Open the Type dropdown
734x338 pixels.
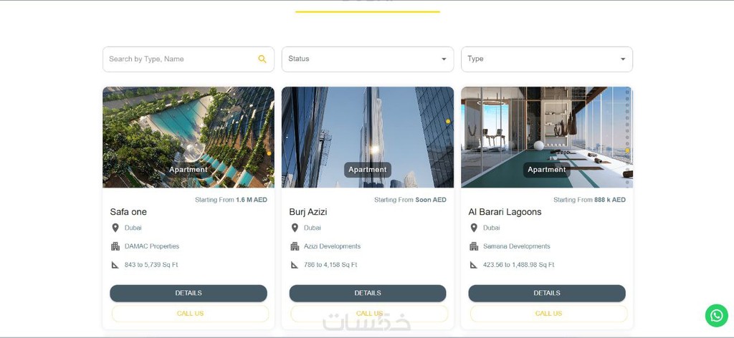pyautogui.click(x=547, y=59)
